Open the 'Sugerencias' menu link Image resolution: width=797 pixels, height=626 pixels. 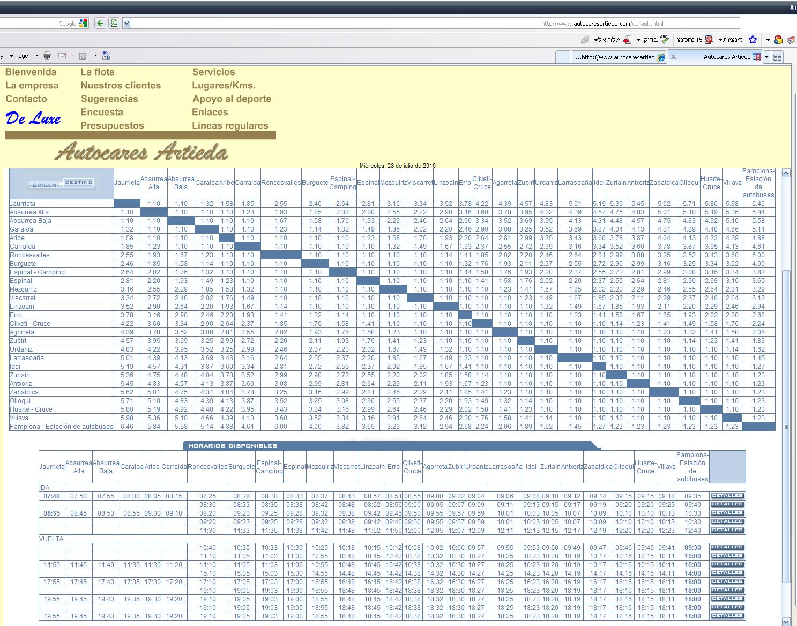(109, 99)
